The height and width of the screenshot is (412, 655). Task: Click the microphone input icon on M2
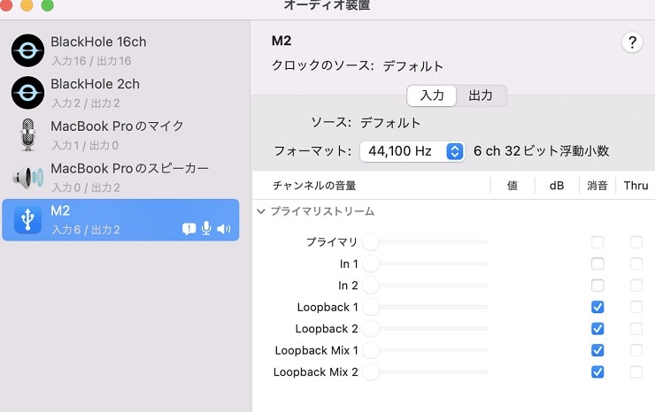click(x=206, y=229)
